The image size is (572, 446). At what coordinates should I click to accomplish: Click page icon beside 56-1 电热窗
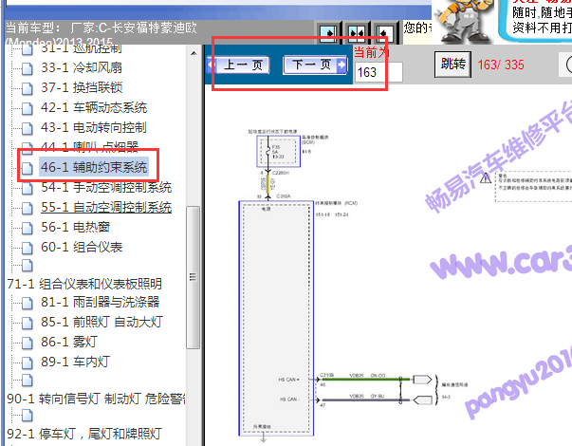(x=27, y=228)
